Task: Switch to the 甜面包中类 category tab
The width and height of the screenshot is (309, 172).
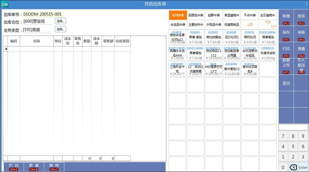Action: (x=196, y=15)
